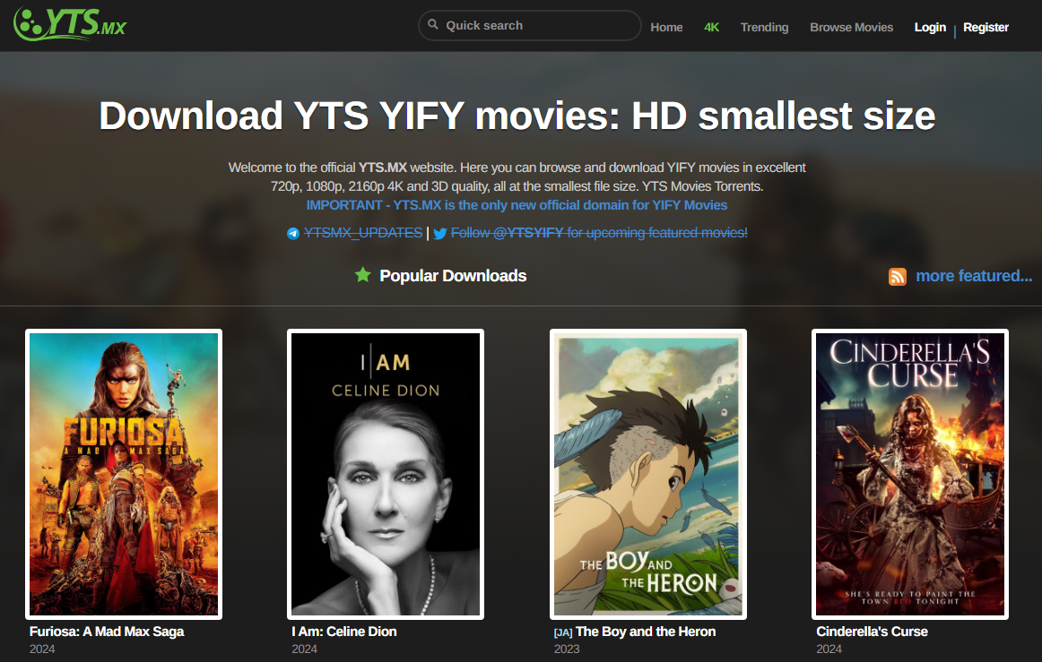
Task: Open the YTSMX_UPDATES Telegram link
Action: [x=363, y=233]
